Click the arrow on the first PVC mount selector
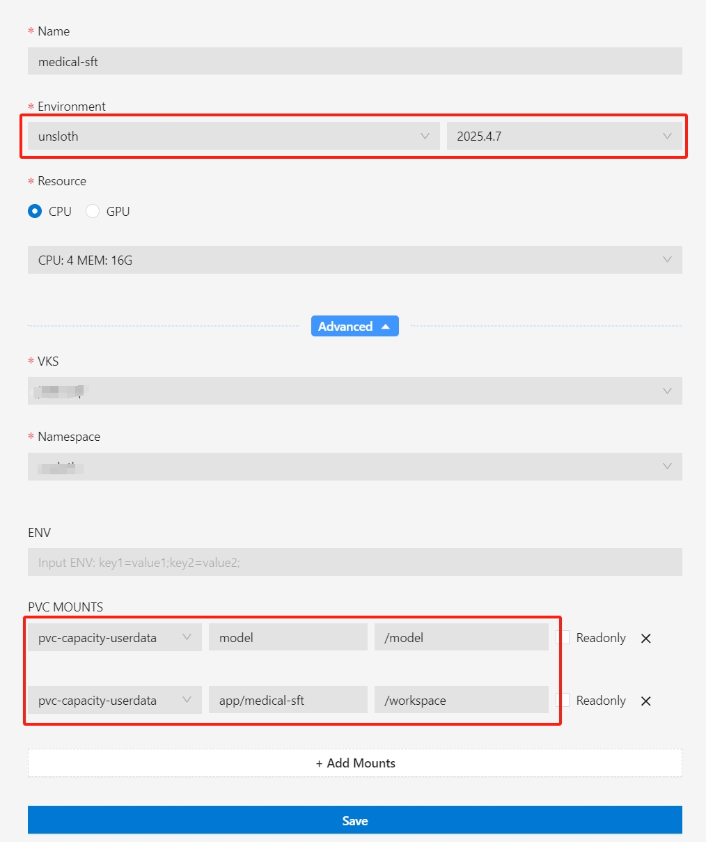 coord(187,637)
